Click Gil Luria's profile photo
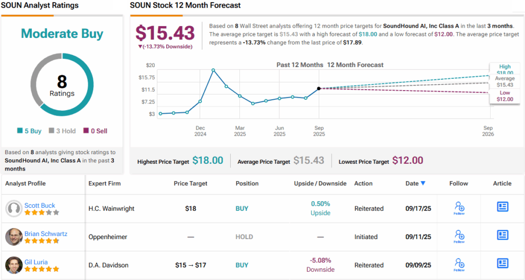The width and height of the screenshot is (525, 280). pyautogui.click(x=14, y=265)
